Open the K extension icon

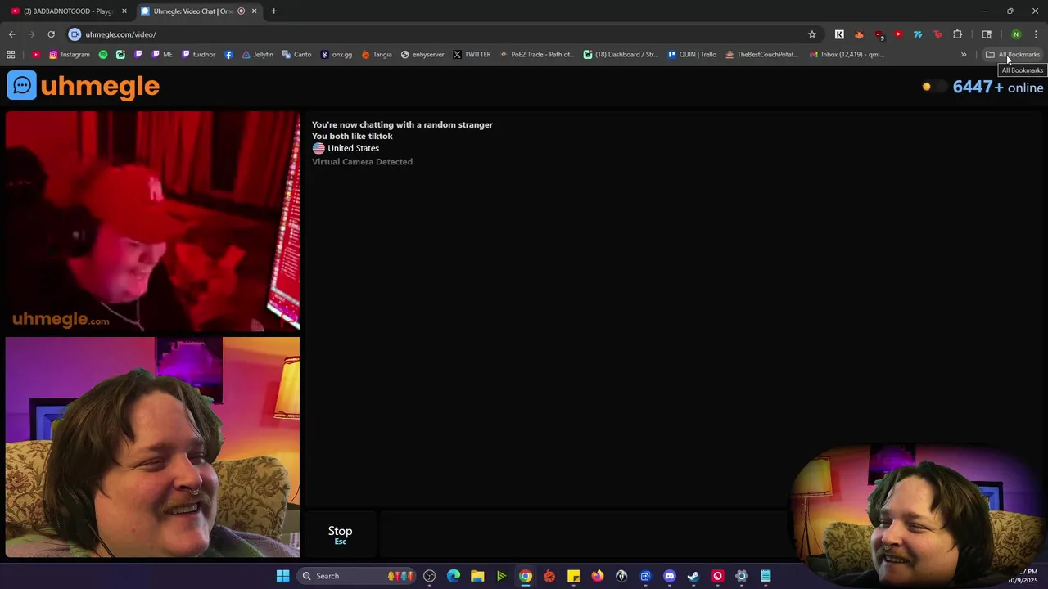pos(839,34)
